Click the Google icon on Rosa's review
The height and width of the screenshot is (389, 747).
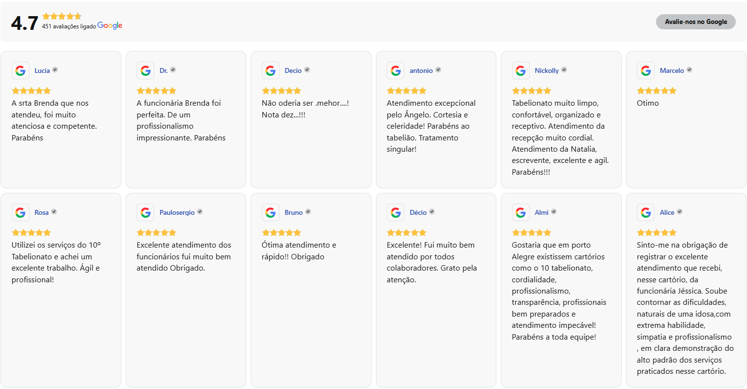click(21, 212)
